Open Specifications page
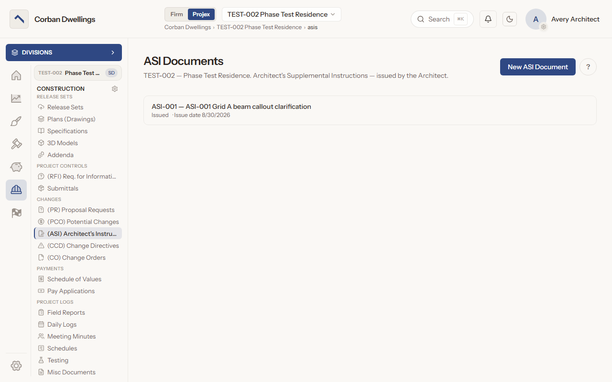Image resolution: width=612 pixels, height=382 pixels. click(x=78, y=131)
